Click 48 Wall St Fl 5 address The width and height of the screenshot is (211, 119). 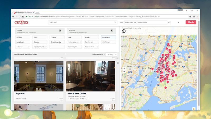[x=21, y=99]
